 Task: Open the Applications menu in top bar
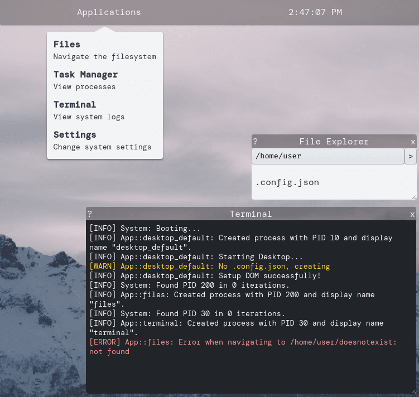[109, 12]
